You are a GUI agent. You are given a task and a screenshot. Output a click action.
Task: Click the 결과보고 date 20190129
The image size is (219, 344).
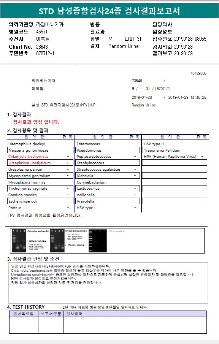pyautogui.click(x=184, y=53)
